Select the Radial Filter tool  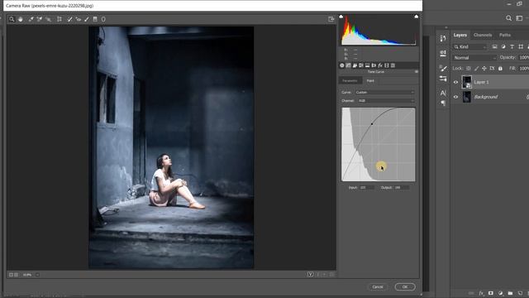click(x=103, y=19)
